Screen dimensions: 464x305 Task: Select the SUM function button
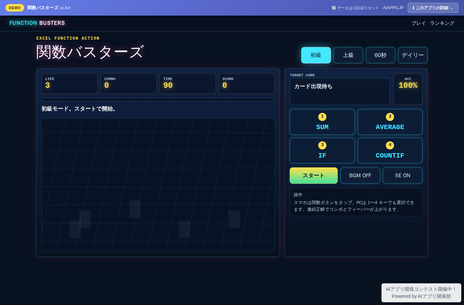tap(322, 122)
